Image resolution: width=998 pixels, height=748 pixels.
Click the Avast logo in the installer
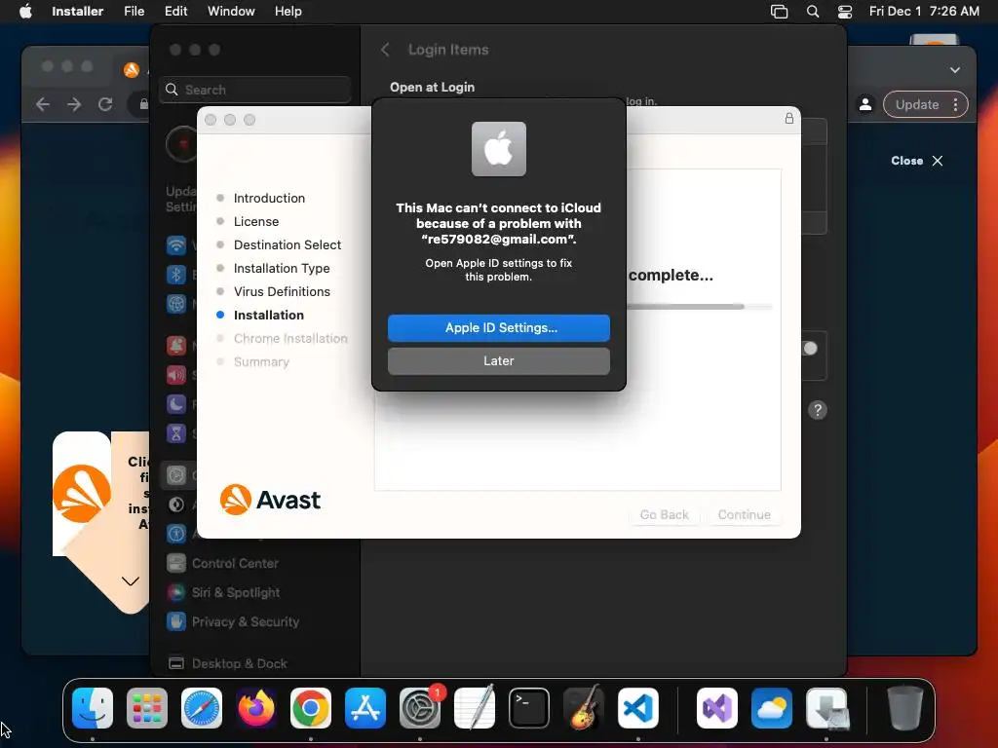[270, 500]
